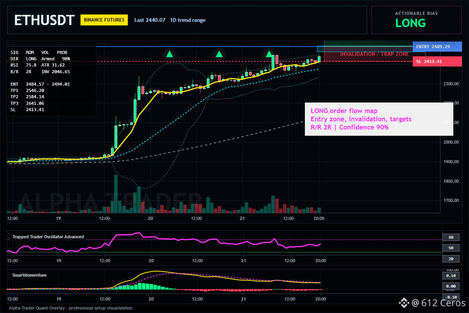Click the 19 date label on SmartMomentum axis
The height and width of the screenshot is (313, 469).
click(x=58, y=299)
